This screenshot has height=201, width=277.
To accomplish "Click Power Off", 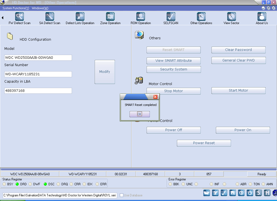I will pos(173,130).
